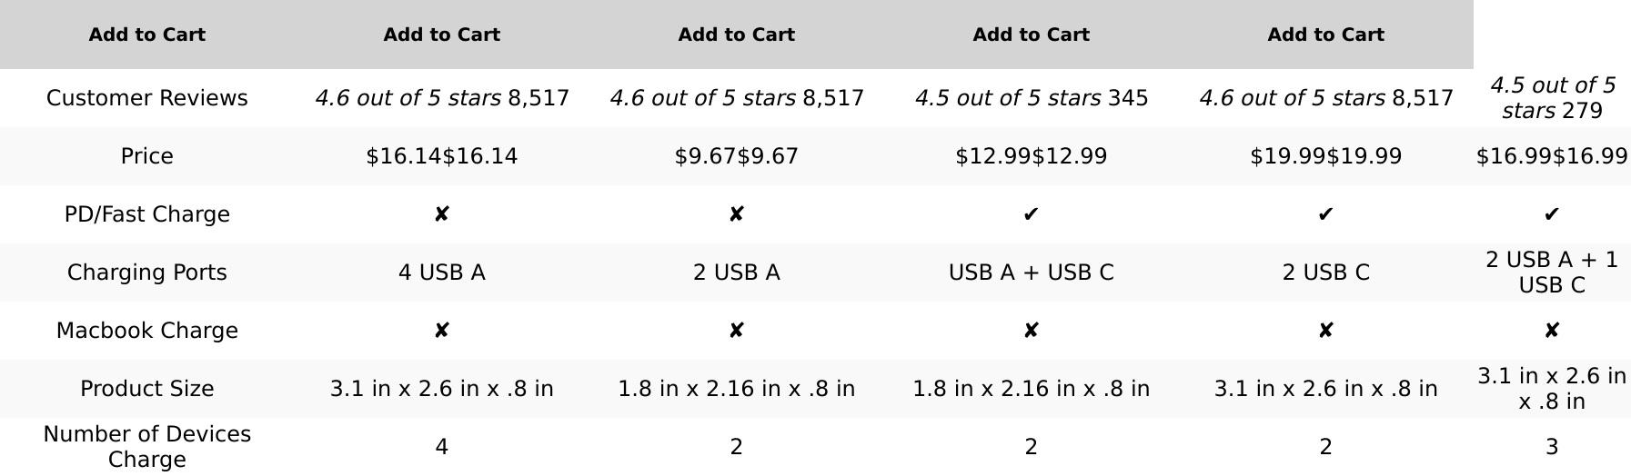The width and height of the screenshot is (1631, 476).
Task: Click PD/Fast Charge checkmark for the $16.99 charger
Action: (x=1552, y=214)
